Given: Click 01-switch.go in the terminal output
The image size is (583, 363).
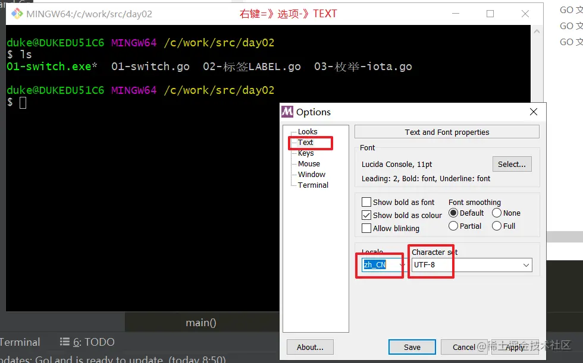Looking at the screenshot, I should coord(151,67).
